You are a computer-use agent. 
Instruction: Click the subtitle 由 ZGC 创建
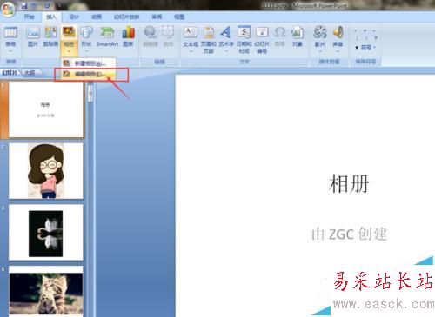350,234
